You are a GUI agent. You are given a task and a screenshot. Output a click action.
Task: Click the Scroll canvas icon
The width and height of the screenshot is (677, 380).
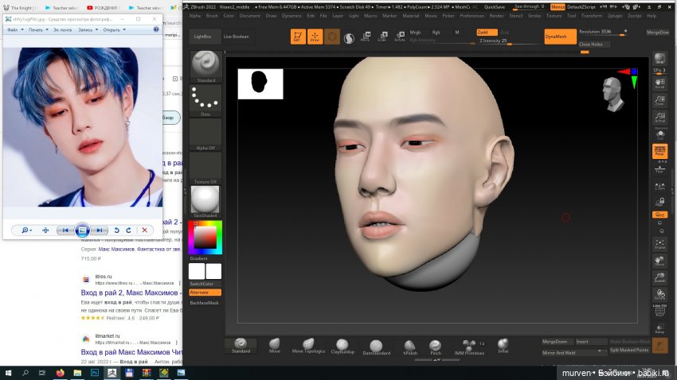(x=659, y=83)
